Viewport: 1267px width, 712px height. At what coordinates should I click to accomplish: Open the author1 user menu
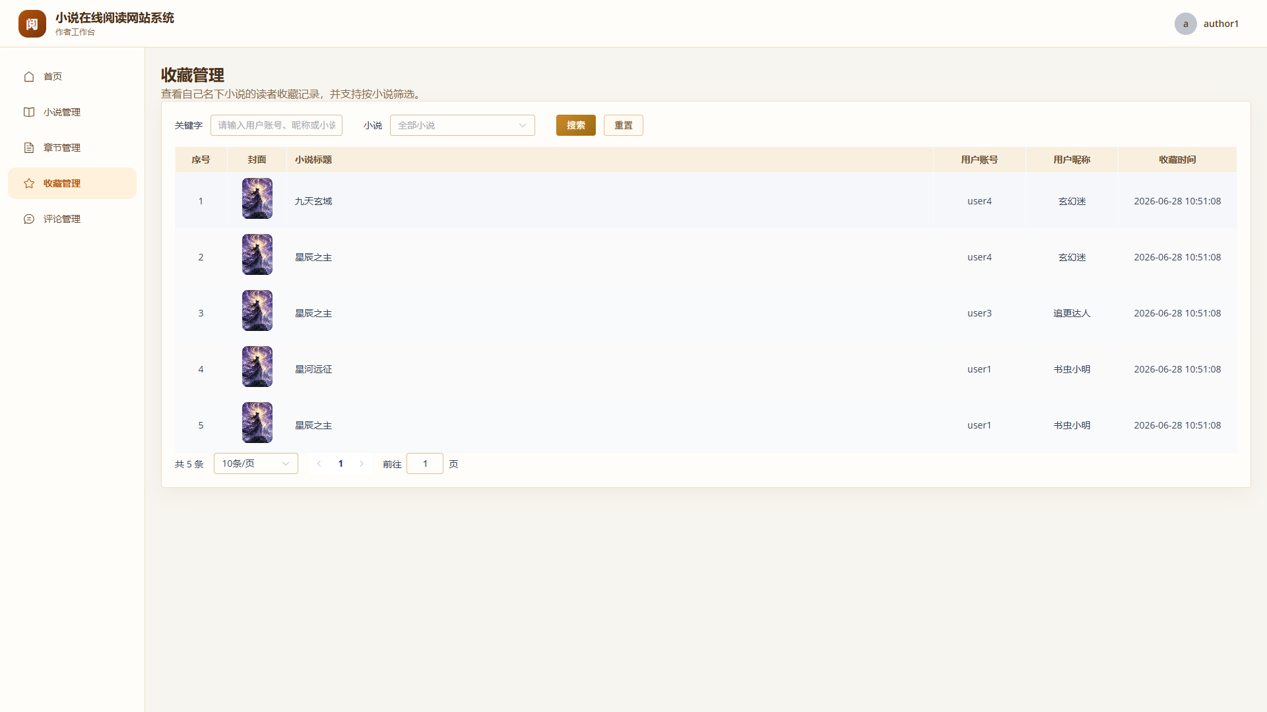[x=1207, y=24]
